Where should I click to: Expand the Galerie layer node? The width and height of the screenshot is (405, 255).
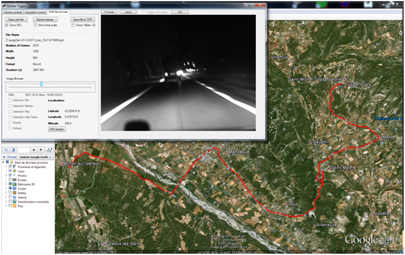pos(6,197)
